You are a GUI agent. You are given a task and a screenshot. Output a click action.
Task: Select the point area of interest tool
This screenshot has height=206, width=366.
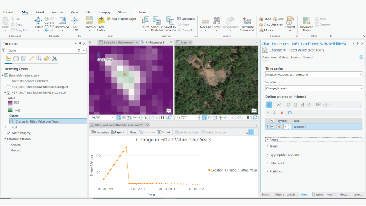pyautogui.click(x=270, y=105)
